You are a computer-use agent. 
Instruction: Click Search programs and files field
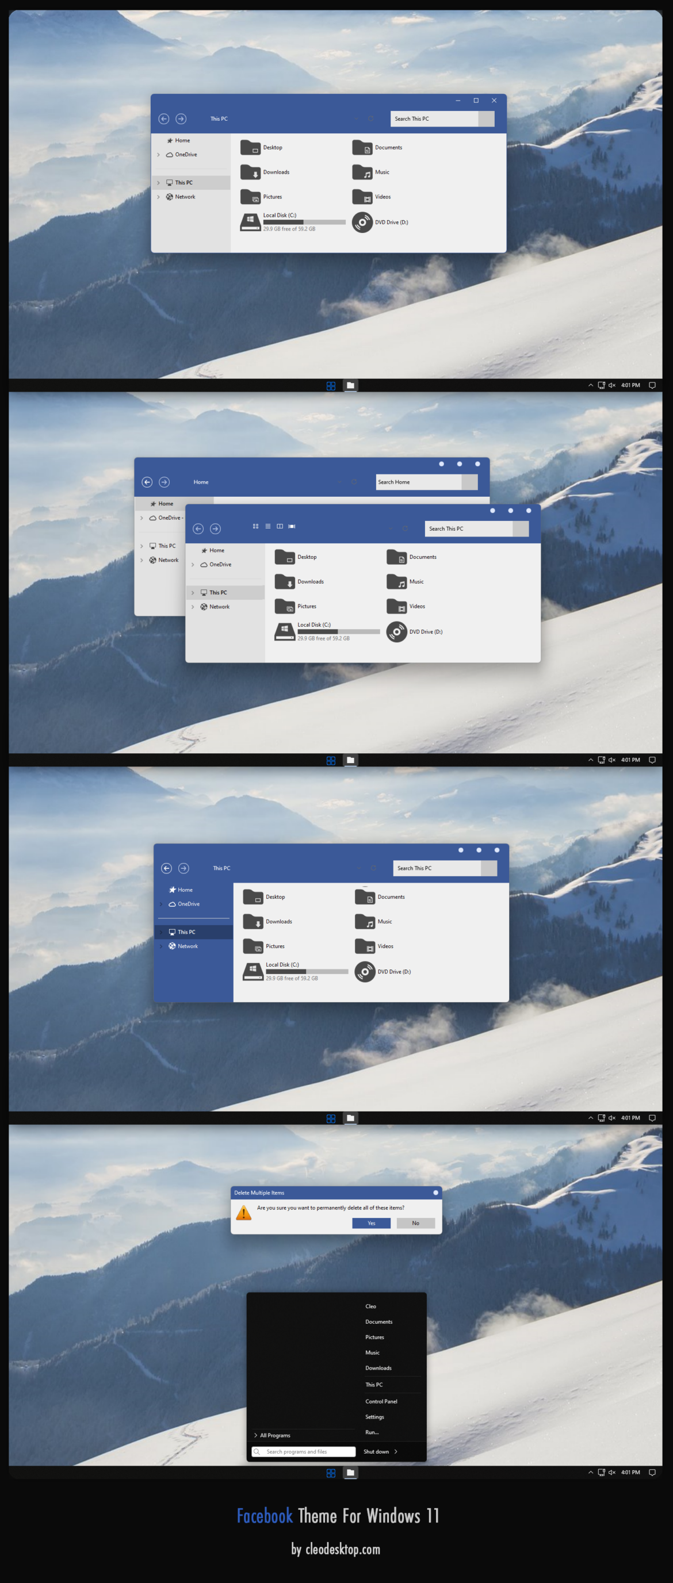tap(304, 1451)
